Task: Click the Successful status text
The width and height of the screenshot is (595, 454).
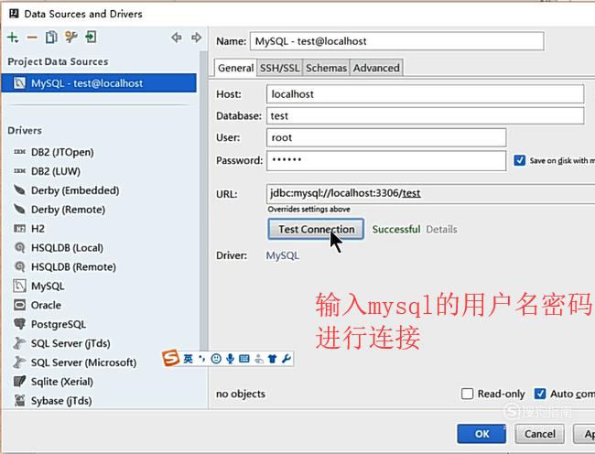Action: (x=396, y=230)
